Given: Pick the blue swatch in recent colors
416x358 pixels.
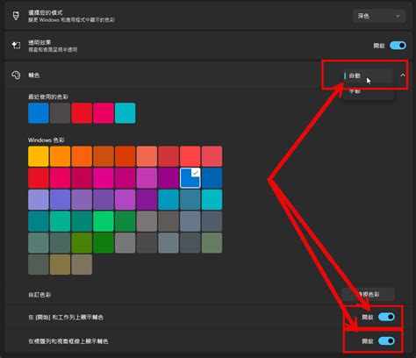Looking at the screenshot, I should tap(39, 113).
